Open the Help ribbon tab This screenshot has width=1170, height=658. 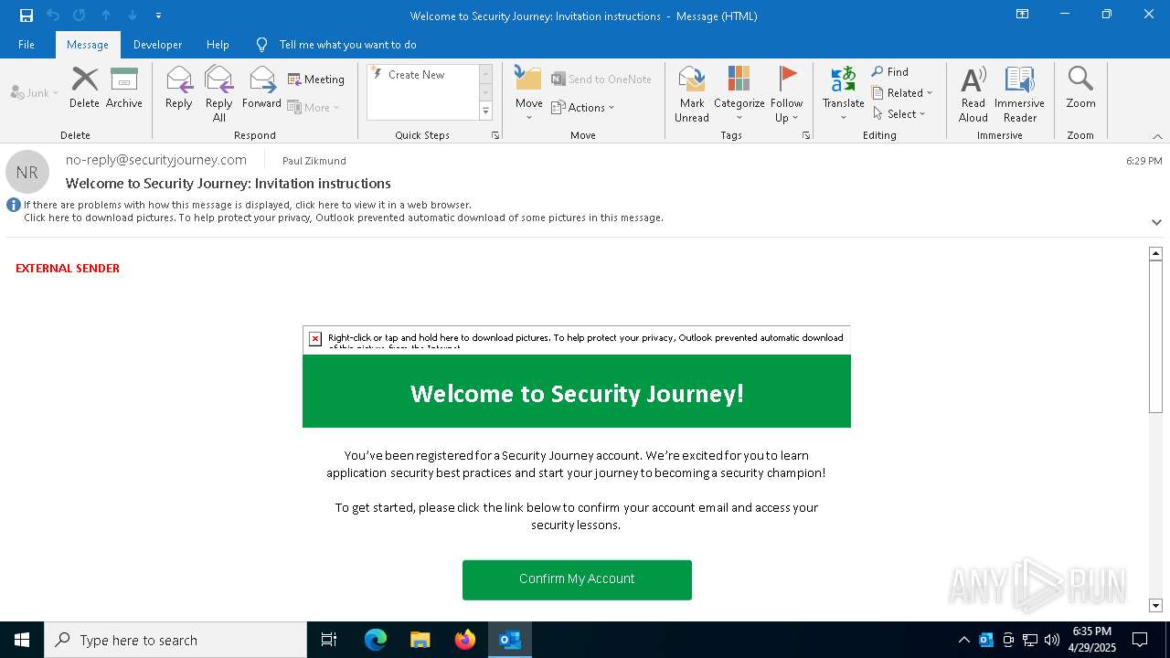pos(218,45)
